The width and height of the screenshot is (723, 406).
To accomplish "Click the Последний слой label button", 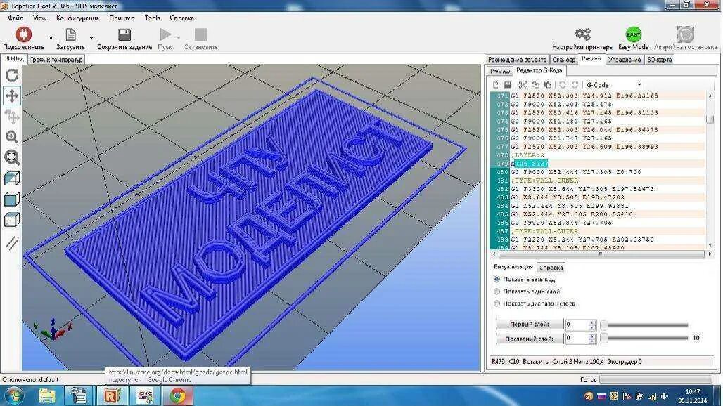I will (x=530, y=339).
